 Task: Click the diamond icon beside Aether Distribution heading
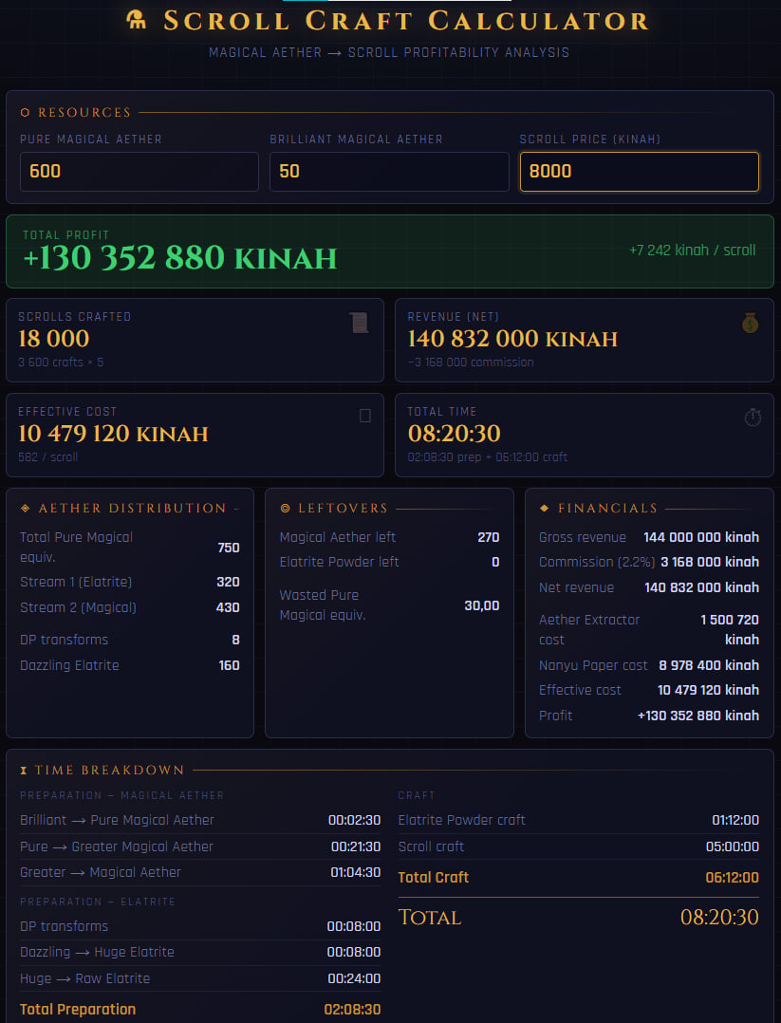(26, 509)
